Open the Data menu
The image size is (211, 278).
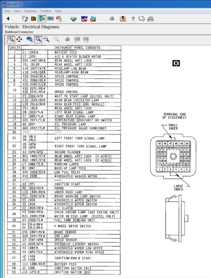pos(7,11)
